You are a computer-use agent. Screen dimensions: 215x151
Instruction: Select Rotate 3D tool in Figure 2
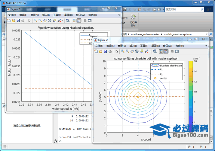[x=137, y=51]
